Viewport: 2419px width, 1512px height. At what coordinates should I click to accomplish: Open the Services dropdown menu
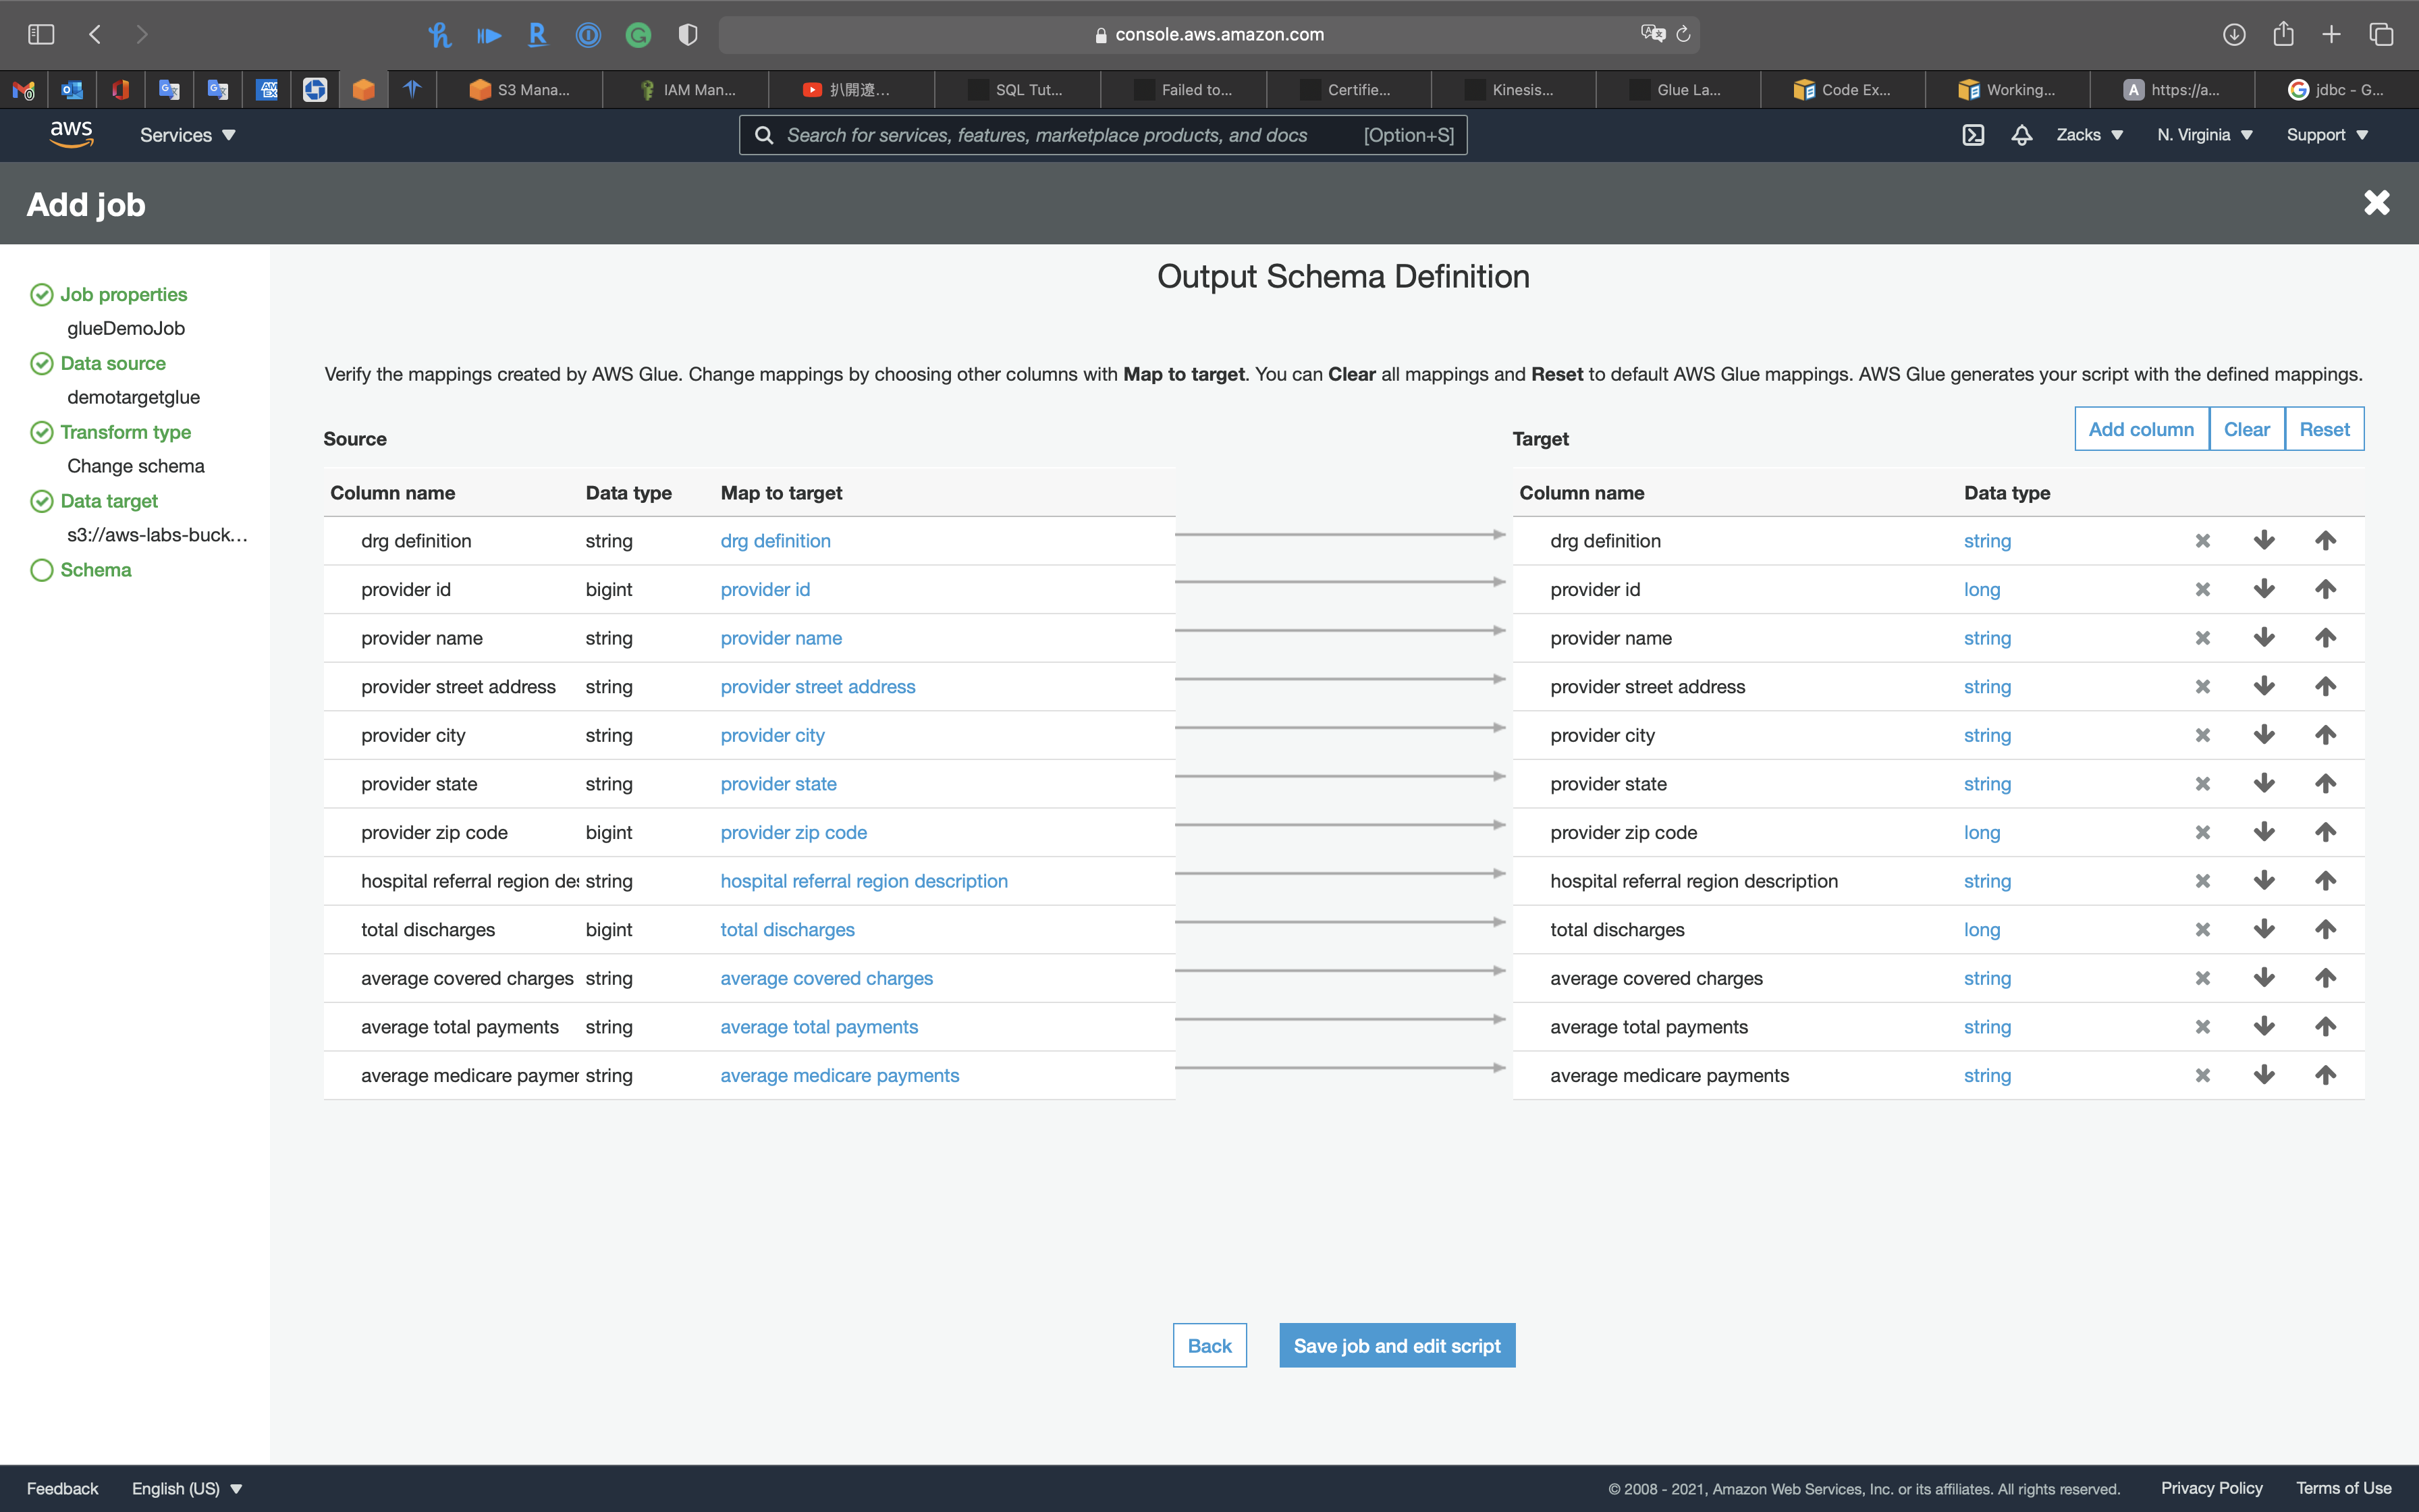point(187,135)
